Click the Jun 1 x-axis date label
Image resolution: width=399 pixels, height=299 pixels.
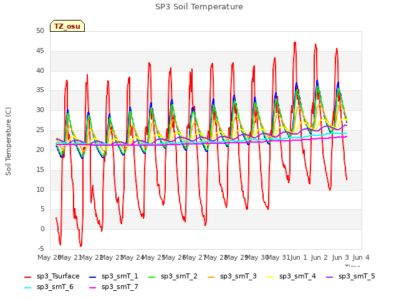(x=299, y=257)
